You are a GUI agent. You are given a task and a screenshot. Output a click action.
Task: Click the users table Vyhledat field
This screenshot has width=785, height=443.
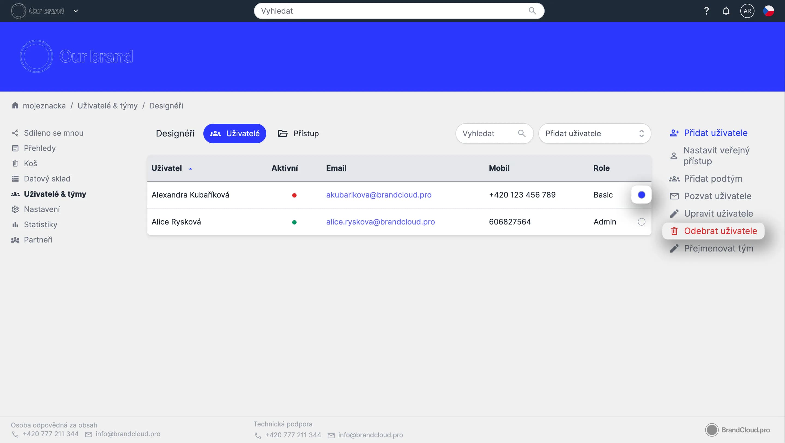click(x=488, y=133)
